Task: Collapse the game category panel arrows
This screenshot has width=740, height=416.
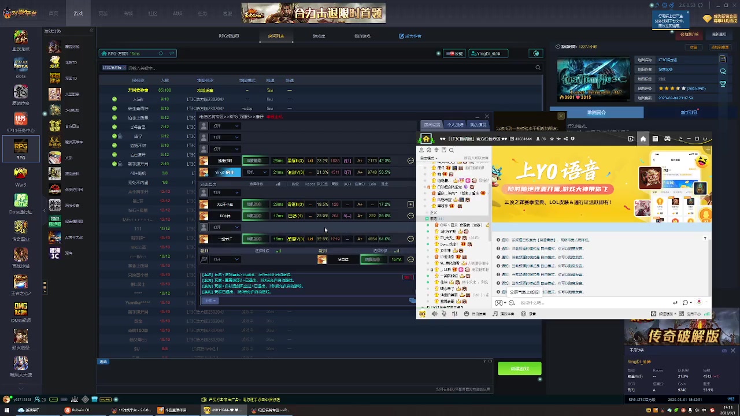Action: 91,31
